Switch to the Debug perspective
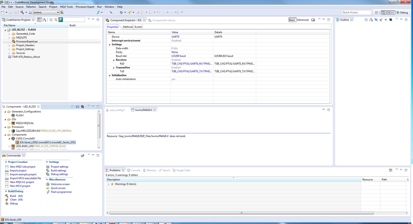The image size is (413, 224). click(402, 12)
